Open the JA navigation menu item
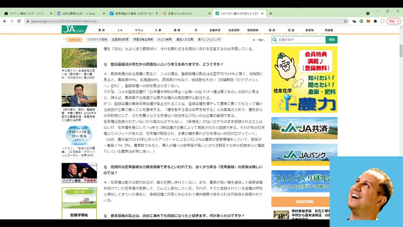This screenshot has width=403, height=227. click(120, 30)
